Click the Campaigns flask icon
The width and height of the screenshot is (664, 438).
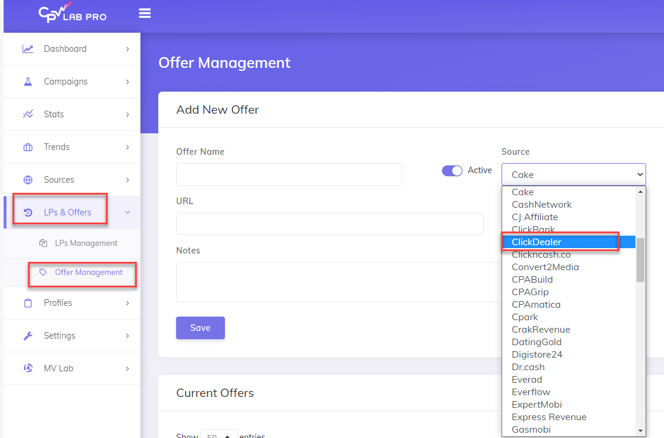28,82
